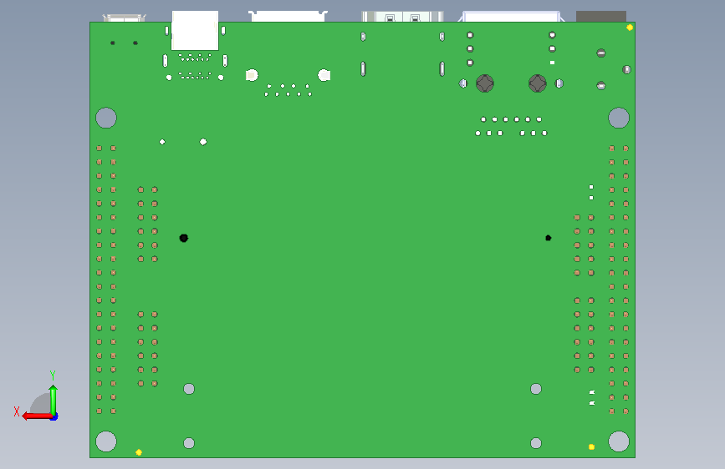
Task: Select the large white rectangular connector cutout
Action: [195, 31]
